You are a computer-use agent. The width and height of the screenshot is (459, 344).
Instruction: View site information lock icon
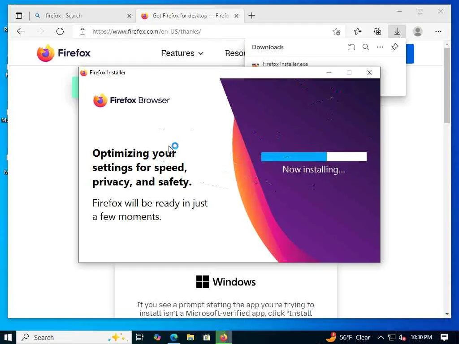click(82, 31)
